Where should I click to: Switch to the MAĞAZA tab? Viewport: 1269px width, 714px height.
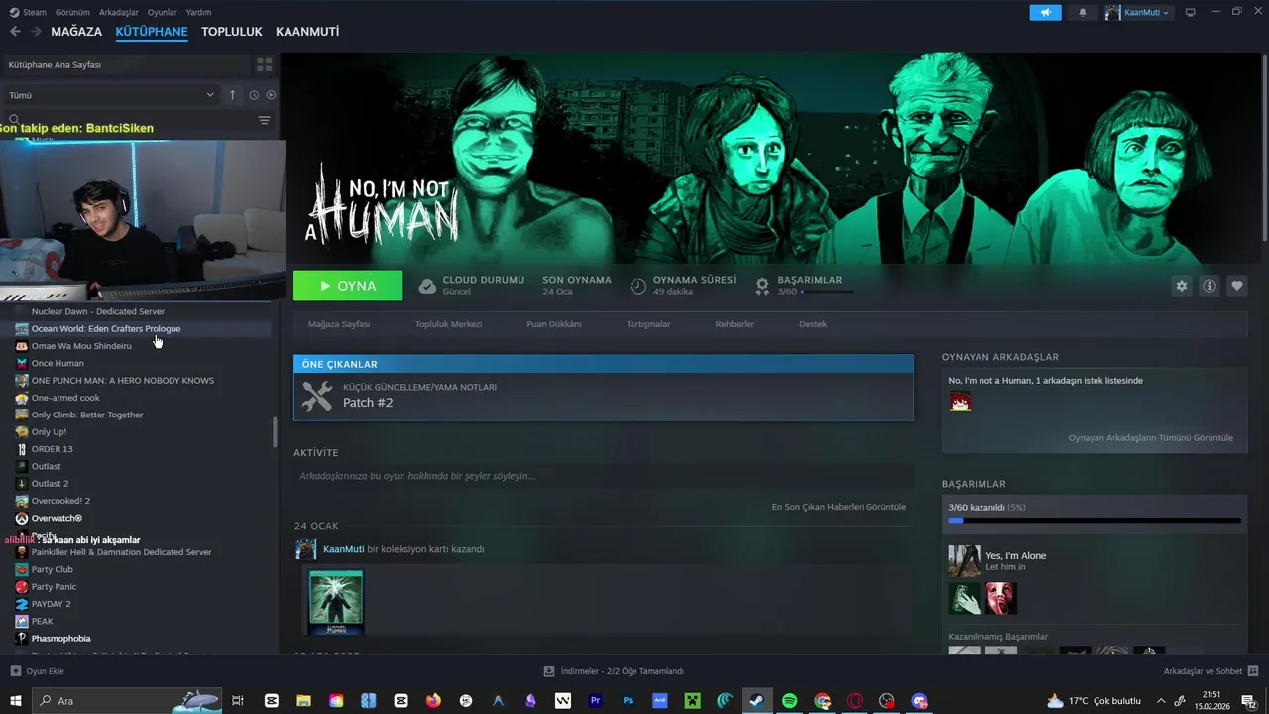click(x=76, y=32)
